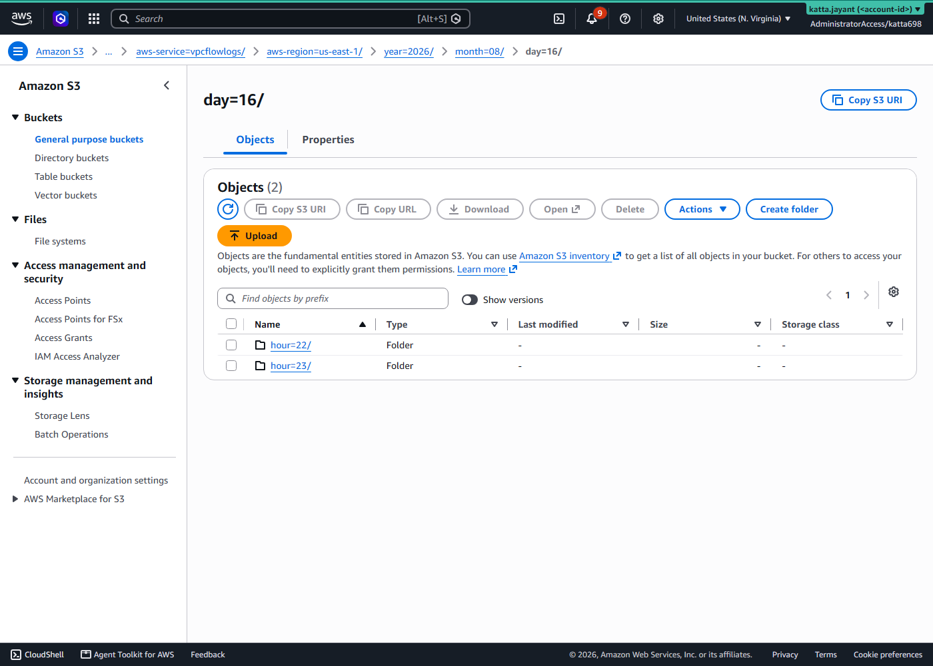Select the hour=23/ row checkbox
Image resolution: width=933 pixels, height=666 pixels.
click(231, 366)
